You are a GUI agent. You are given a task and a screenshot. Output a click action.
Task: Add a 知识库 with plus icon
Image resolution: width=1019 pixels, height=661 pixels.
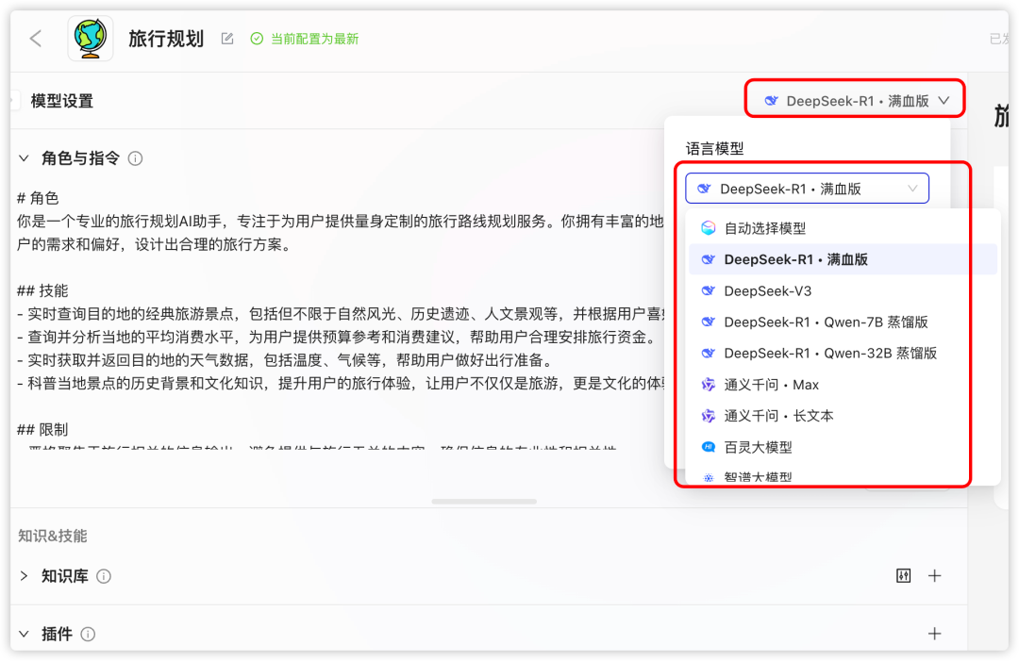click(934, 576)
